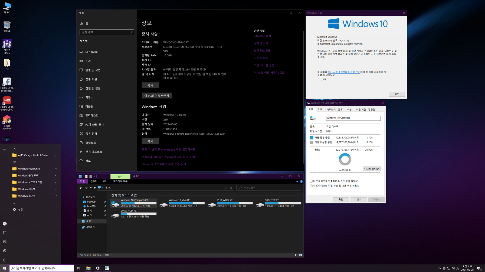
Task: Open the 보기 ribbon tab
Action: (105, 181)
